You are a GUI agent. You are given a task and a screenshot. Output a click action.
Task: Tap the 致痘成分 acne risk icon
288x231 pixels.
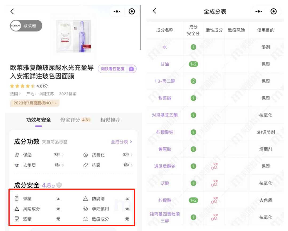[86, 219]
